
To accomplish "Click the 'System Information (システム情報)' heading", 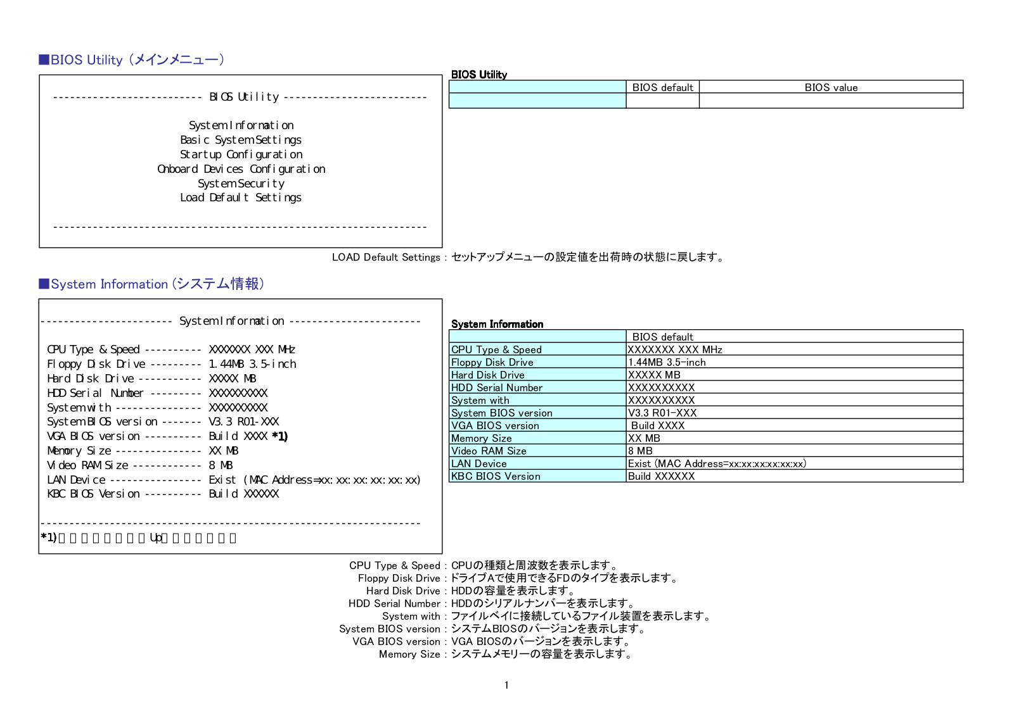I will 151,284.
